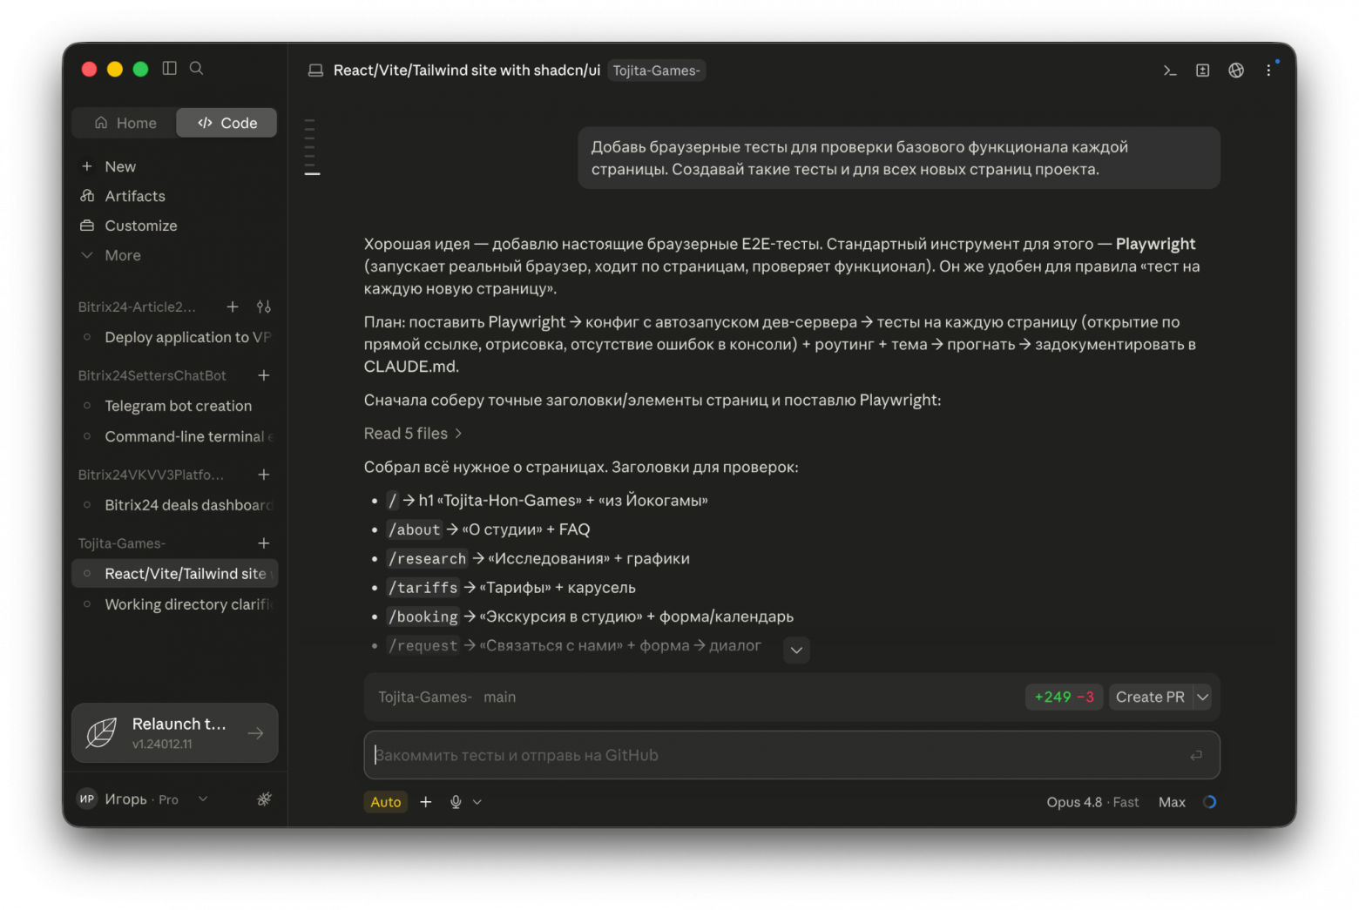The height and width of the screenshot is (910, 1359).
Task: Open Telegram bot creation session
Action: [x=175, y=406]
